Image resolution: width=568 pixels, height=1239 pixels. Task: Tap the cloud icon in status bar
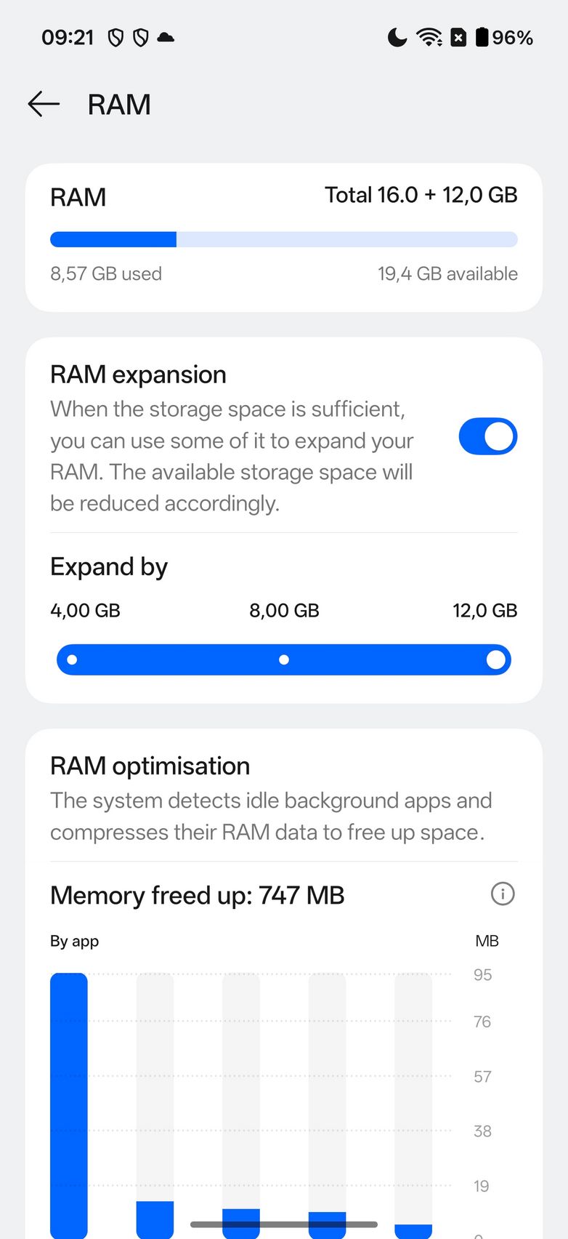166,37
